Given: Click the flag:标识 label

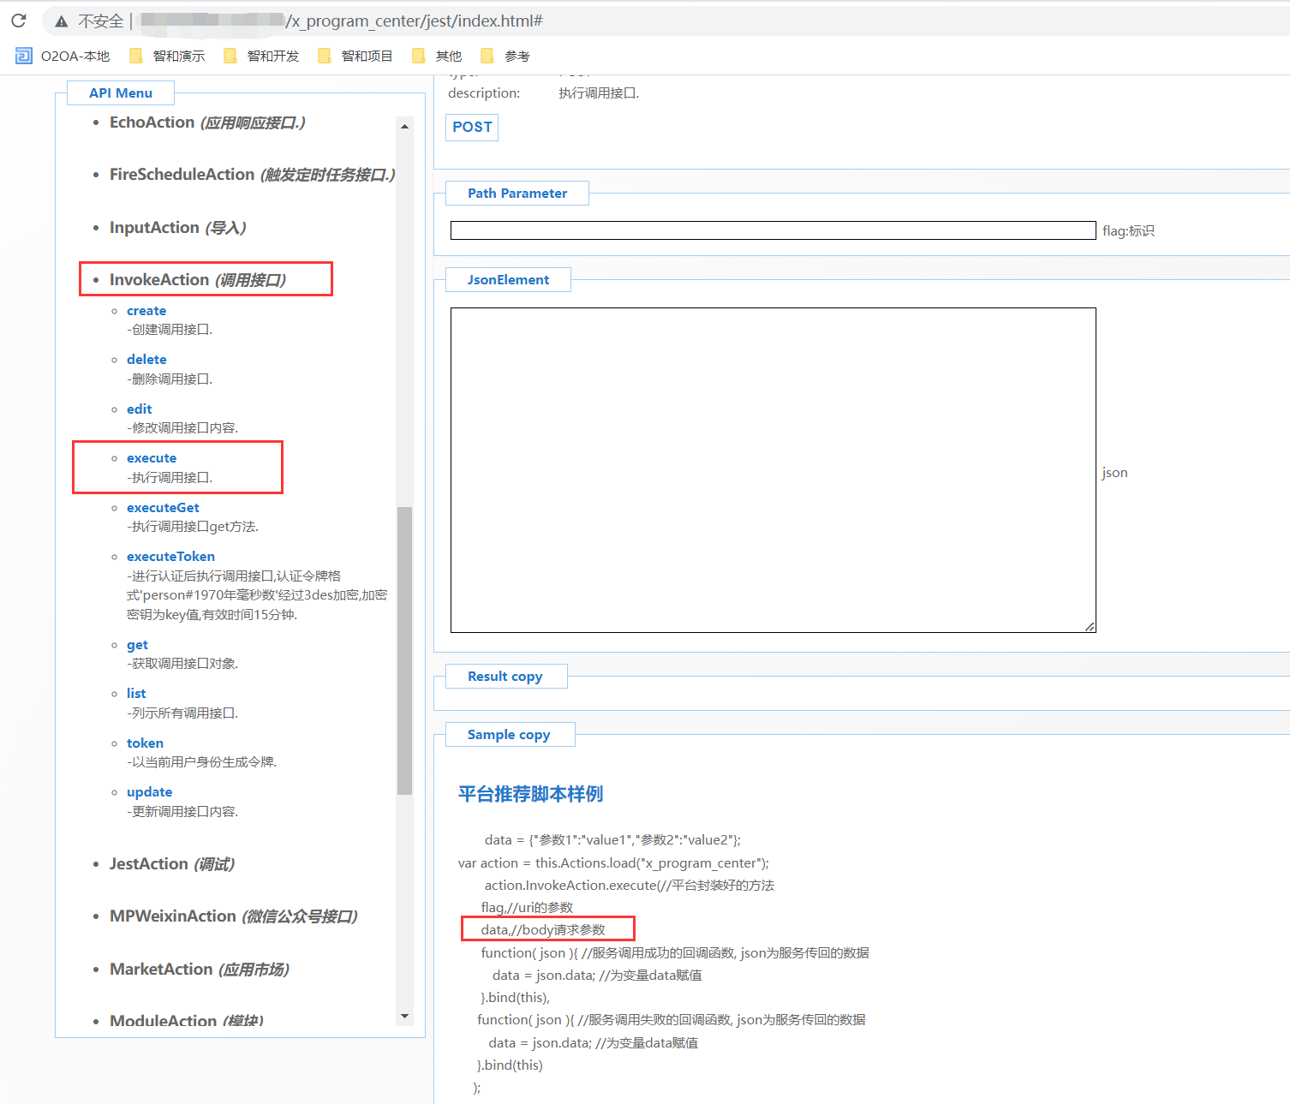Looking at the screenshot, I should click(x=1128, y=231).
